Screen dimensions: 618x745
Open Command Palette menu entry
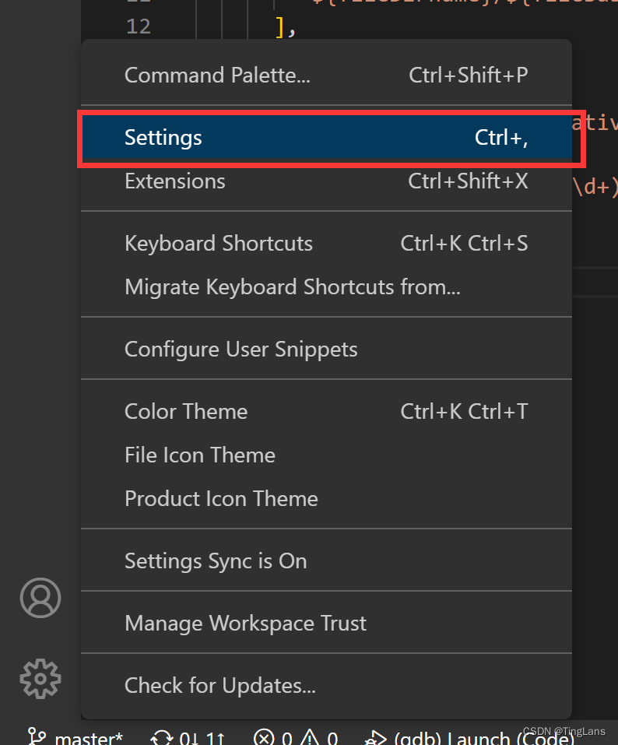(326, 75)
